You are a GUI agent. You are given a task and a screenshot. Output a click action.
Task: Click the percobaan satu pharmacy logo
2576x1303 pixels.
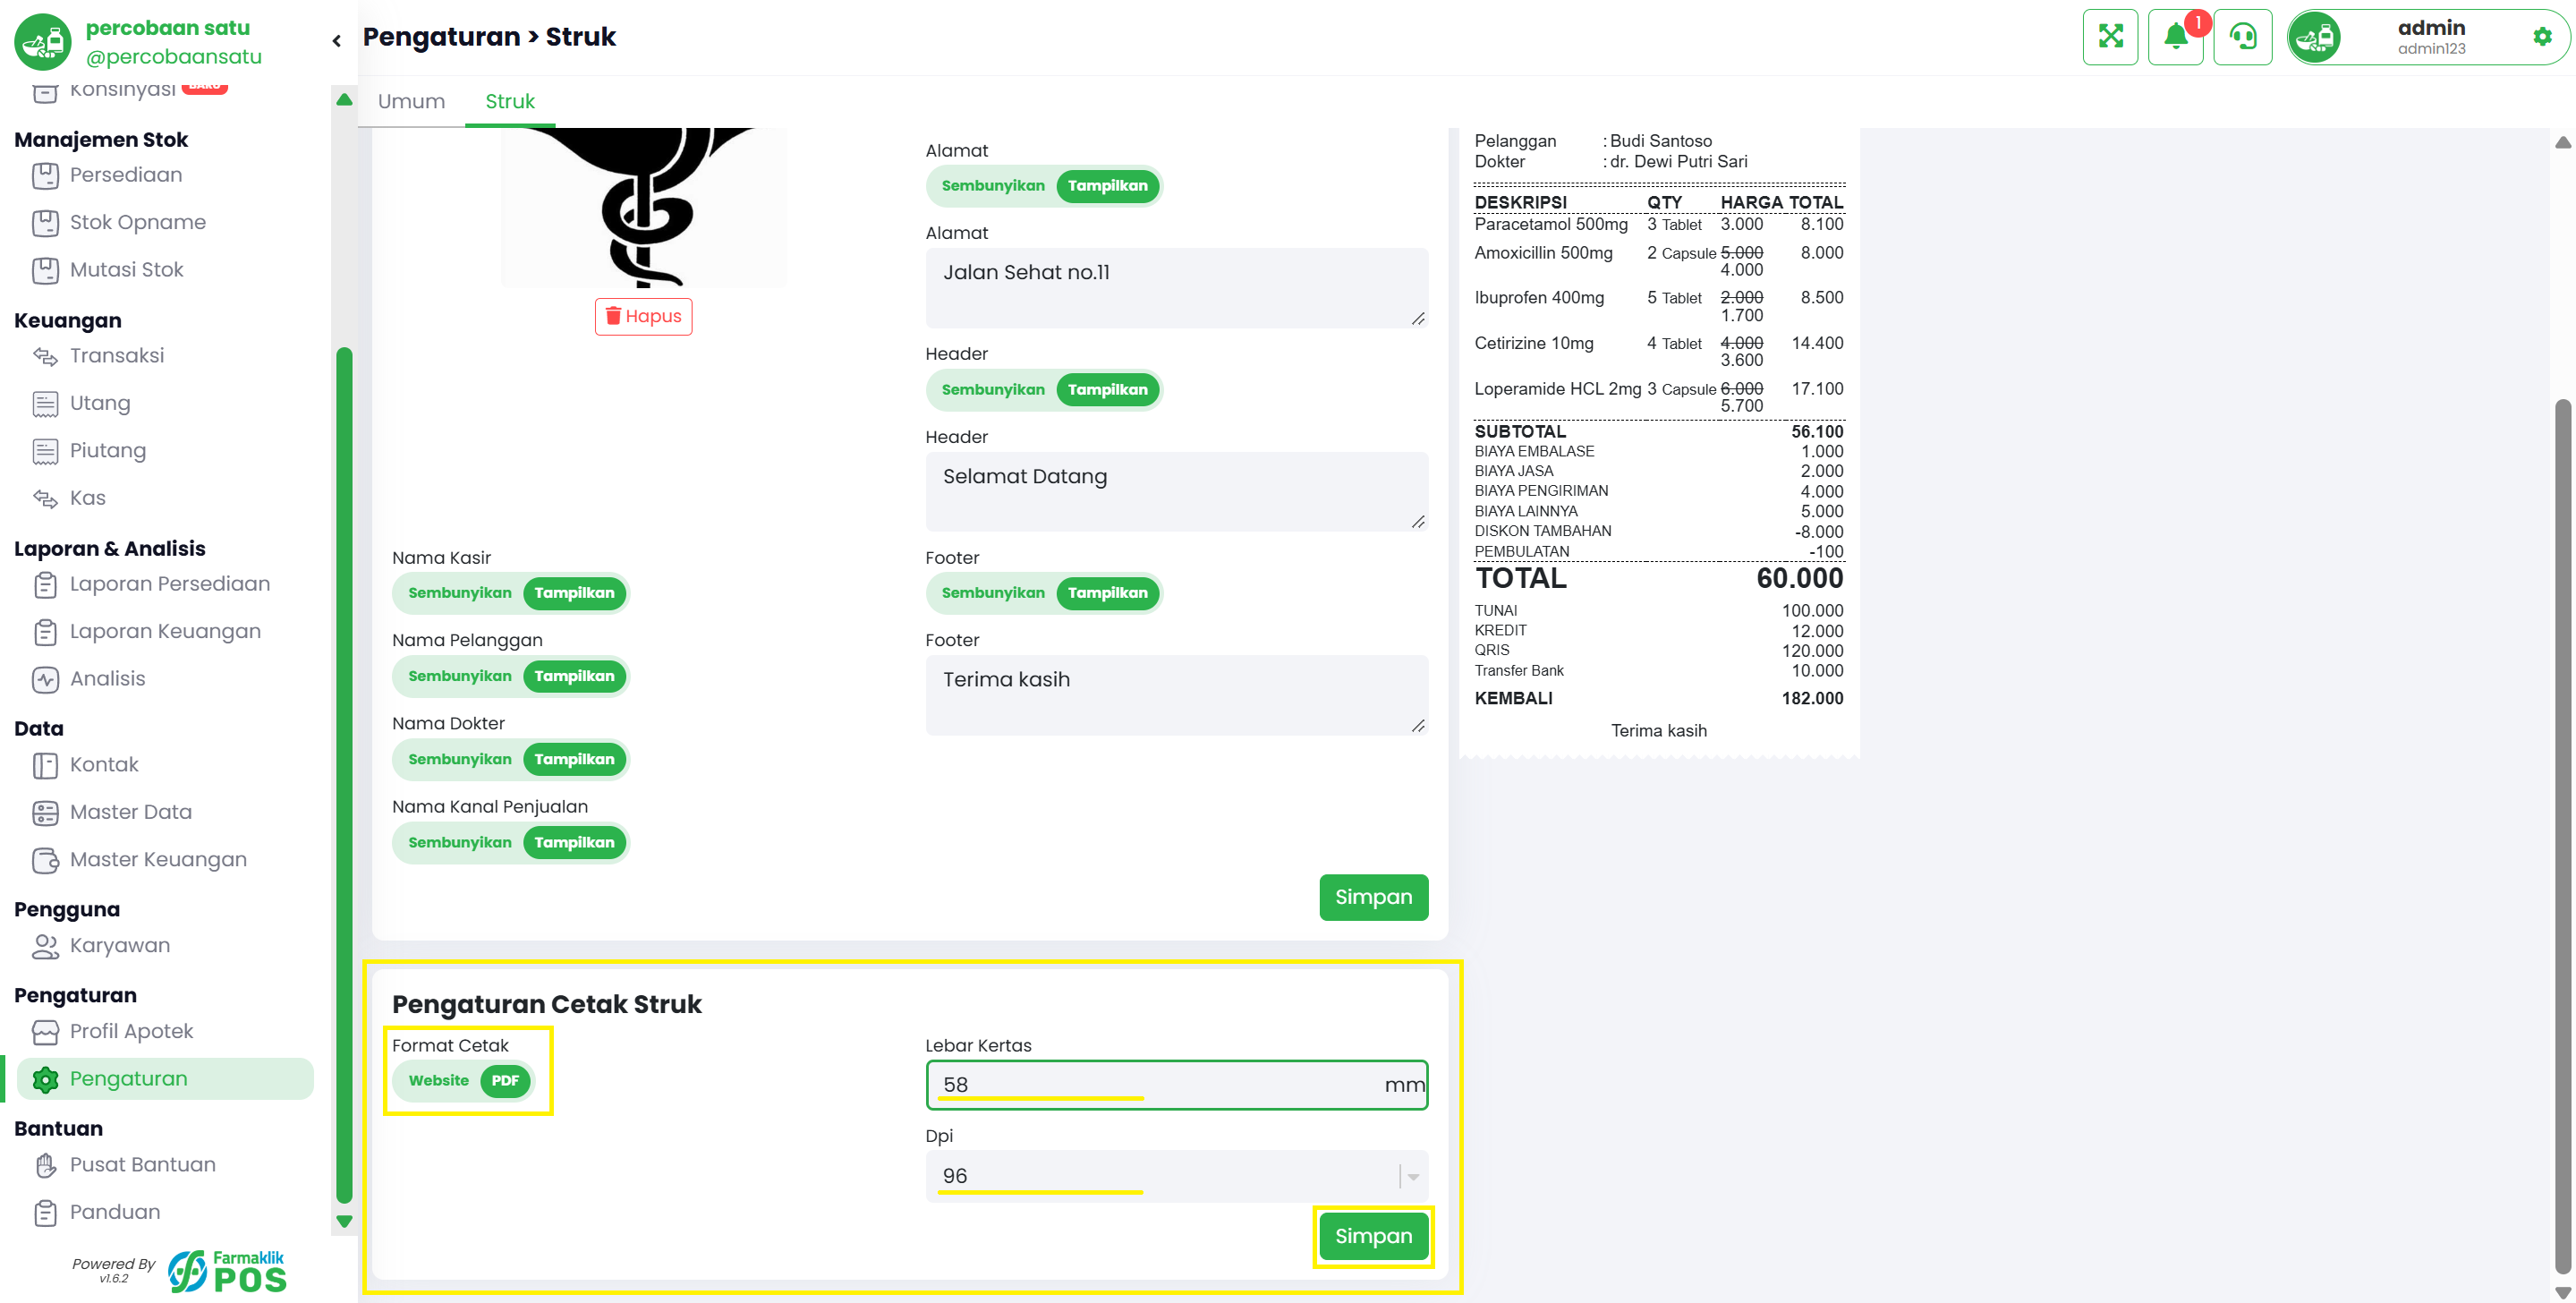[43, 42]
